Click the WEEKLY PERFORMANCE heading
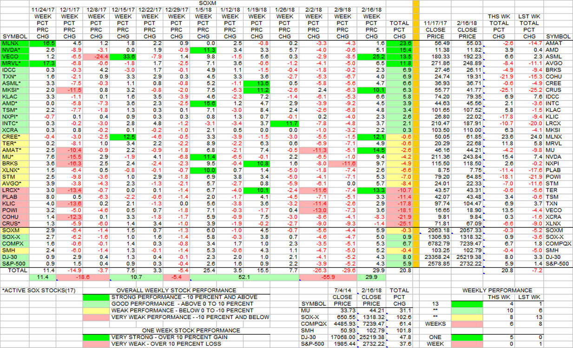 click(497, 290)
